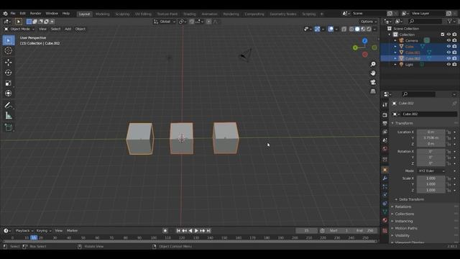The height and width of the screenshot is (259, 460).
Task: Switch to the Modeling workspace tab
Action: (102, 14)
